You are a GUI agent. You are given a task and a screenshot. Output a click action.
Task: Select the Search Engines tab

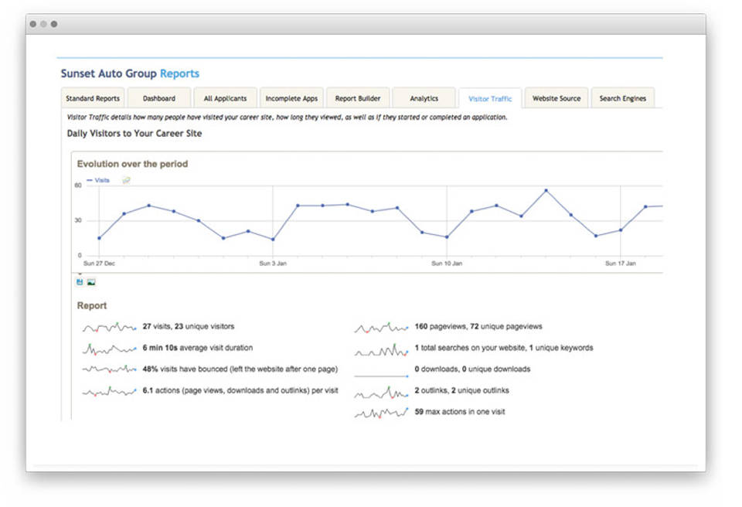click(623, 99)
